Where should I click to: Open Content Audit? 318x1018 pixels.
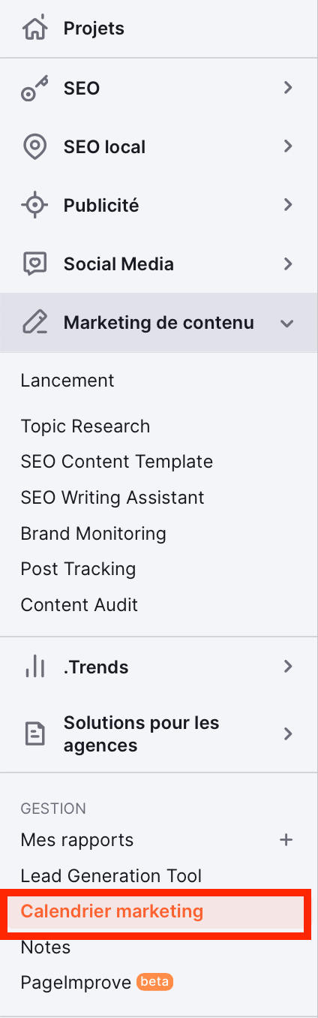click(79, 604)
